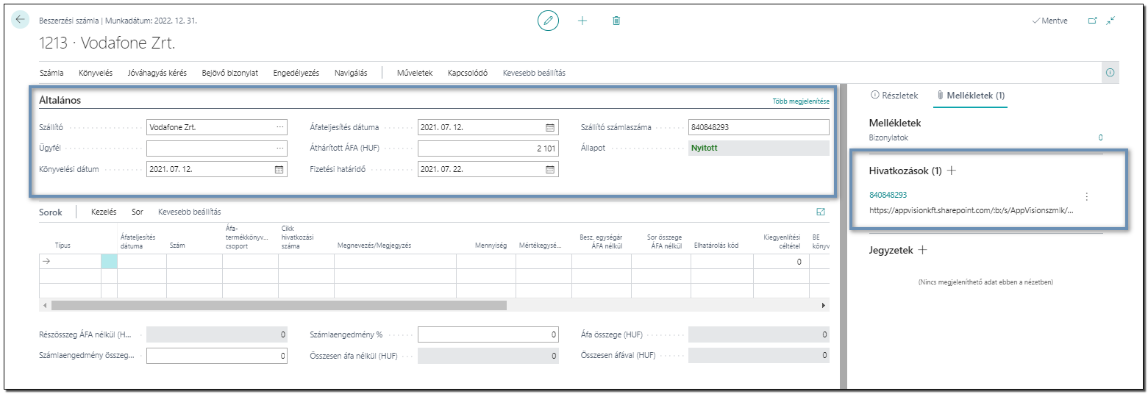Open Kapcsolódó menu
The height and width of the screenshot is (394, 1148).
coord(468,73)
